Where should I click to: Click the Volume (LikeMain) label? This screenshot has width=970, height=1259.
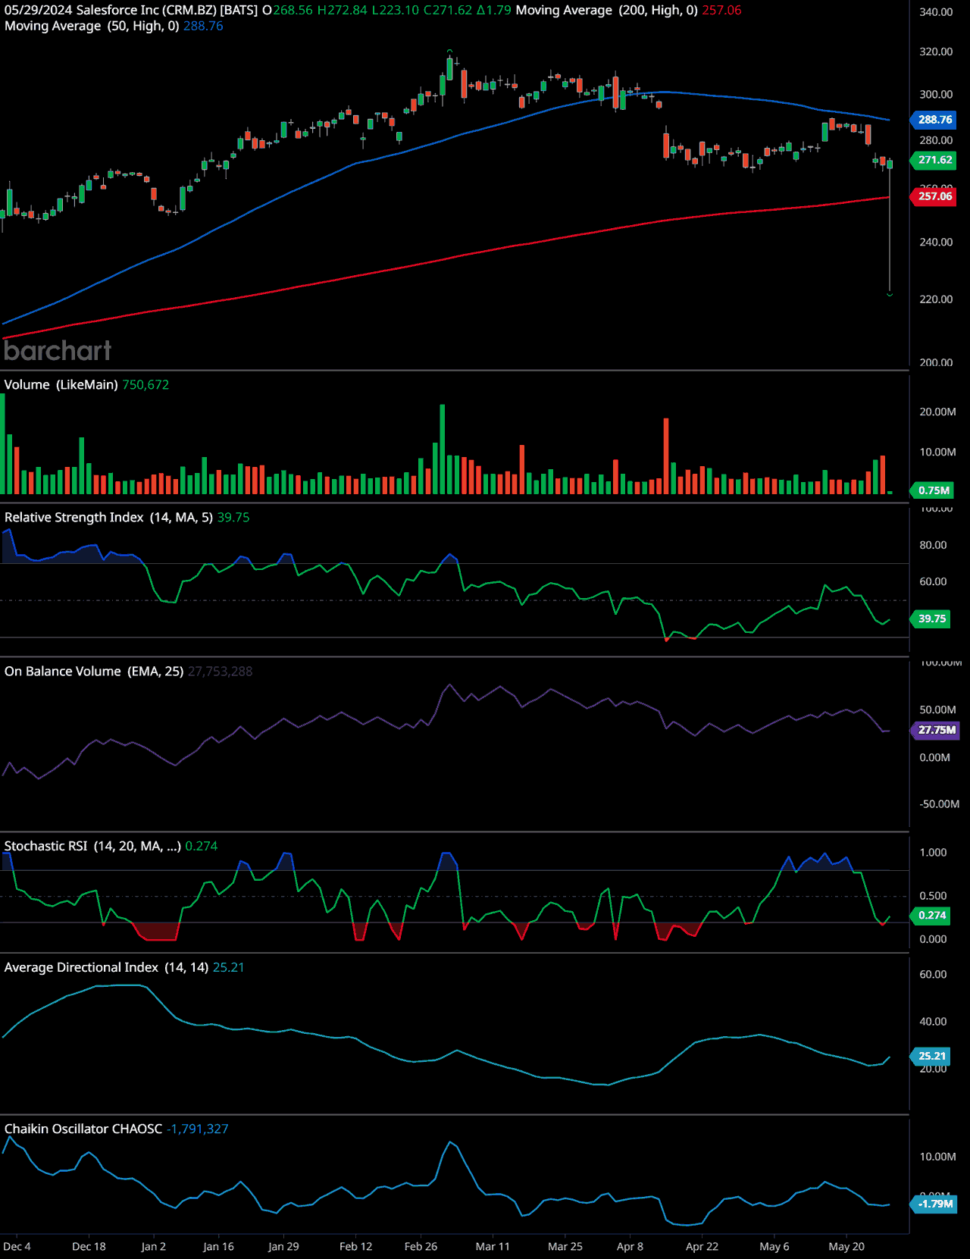point(61,385)
